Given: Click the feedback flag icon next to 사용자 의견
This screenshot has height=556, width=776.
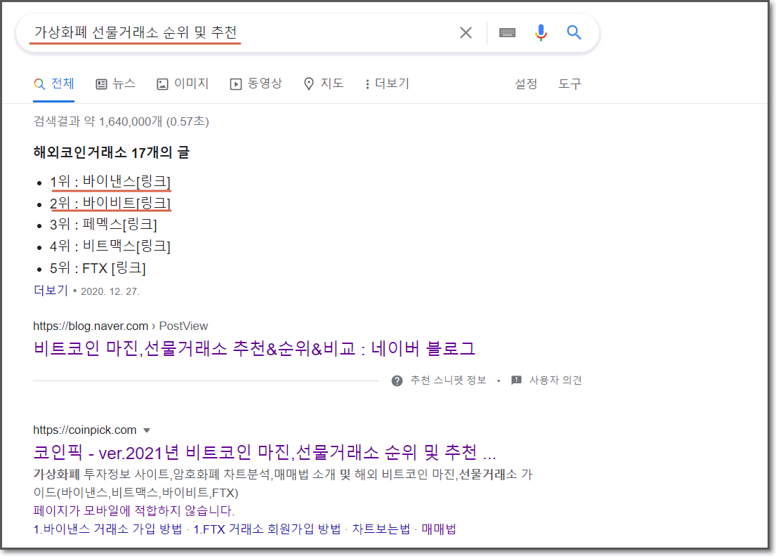Looking at the screenshot, I should 515,380.
